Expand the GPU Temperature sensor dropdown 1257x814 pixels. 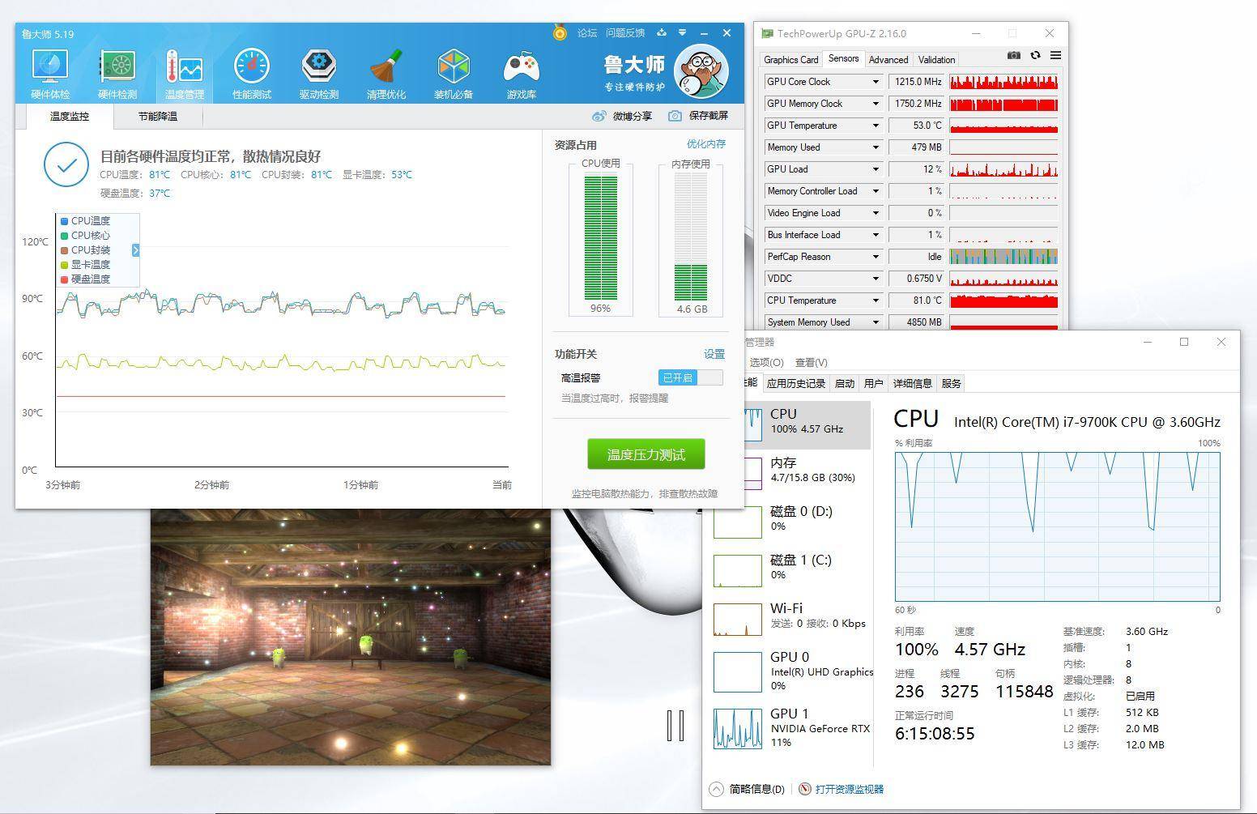pyautogui.click(x=876, y=126)
